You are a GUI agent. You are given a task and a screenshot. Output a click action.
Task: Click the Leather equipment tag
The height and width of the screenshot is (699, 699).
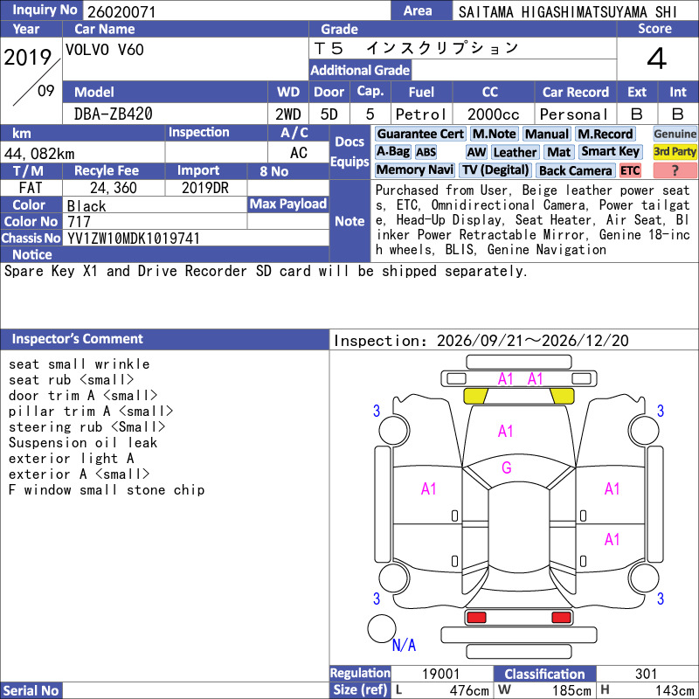pos(515,152)
